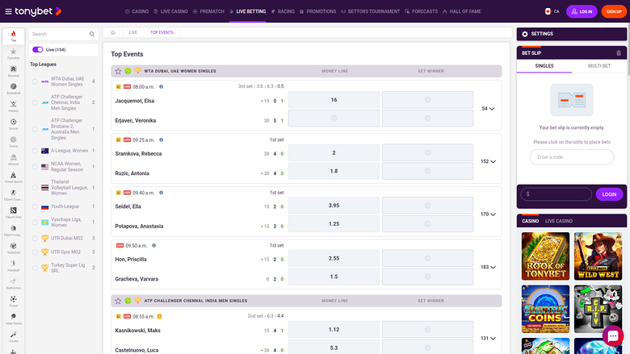Select UTR Dubai M02 radio
Image resolution: width=630 pixels, height=354 pixels.
pos(35,238)
